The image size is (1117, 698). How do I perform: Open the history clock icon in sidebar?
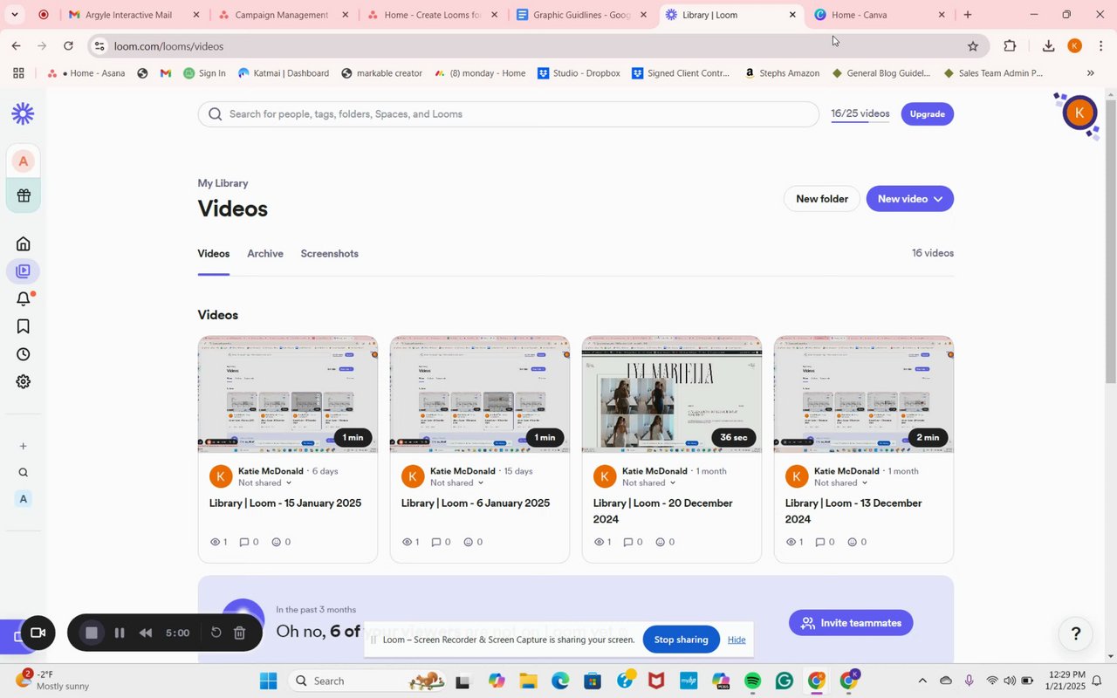pos(24,354)
